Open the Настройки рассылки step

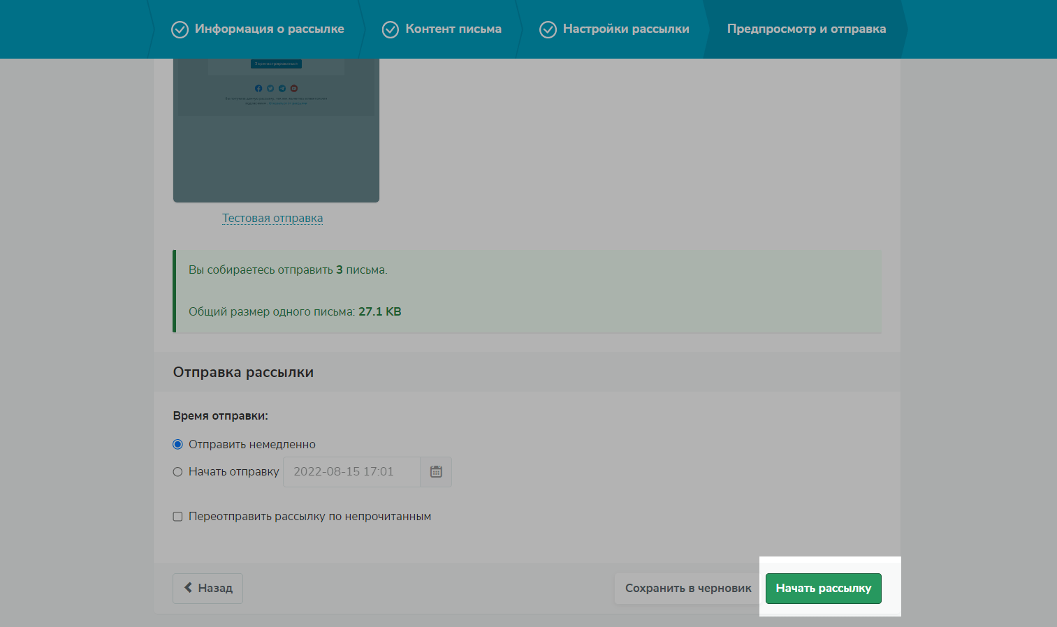click(625, 29)
